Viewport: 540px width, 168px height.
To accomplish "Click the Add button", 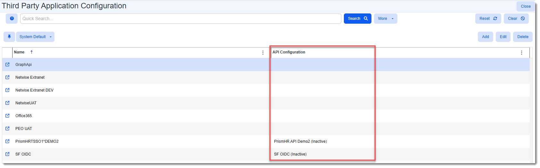I will 485,37.
